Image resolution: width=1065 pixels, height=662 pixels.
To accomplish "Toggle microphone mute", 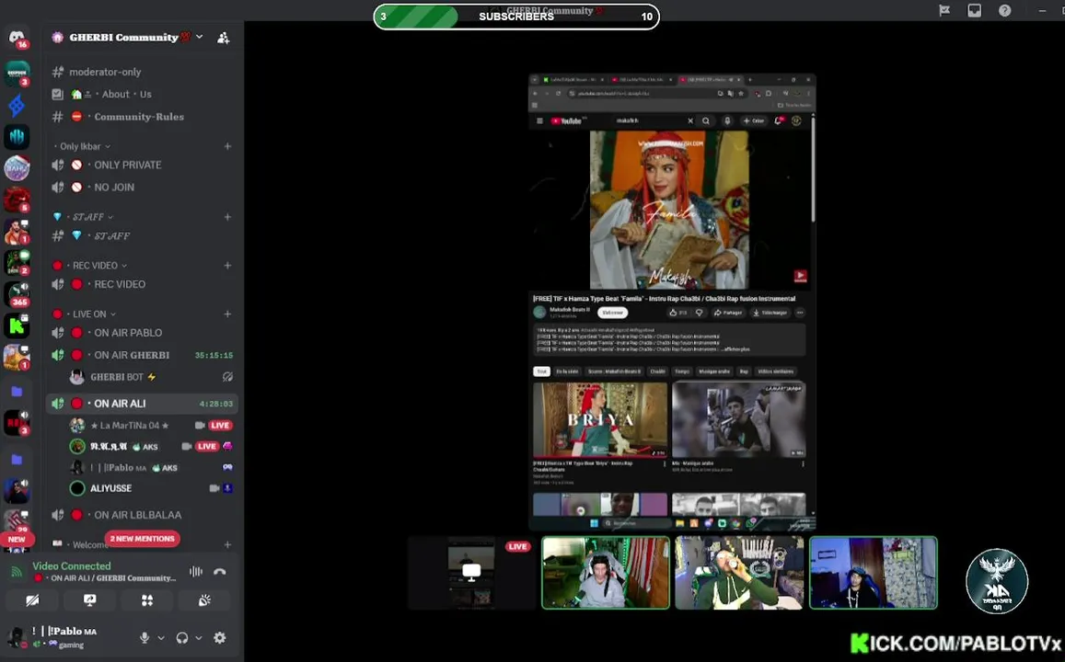I will (144, 637).
